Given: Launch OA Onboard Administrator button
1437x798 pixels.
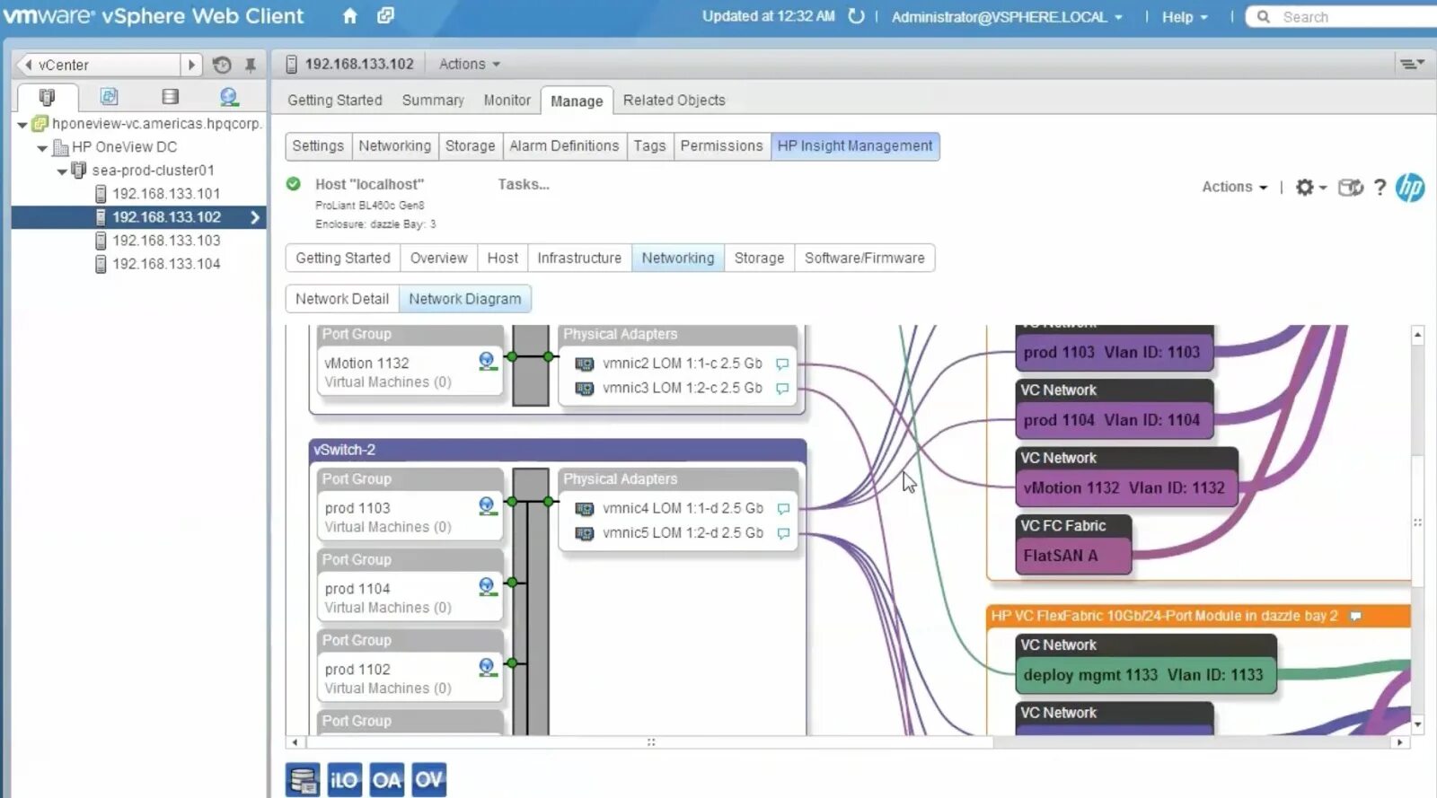Looking at the screenshot, I should click(x=386, y=780).
